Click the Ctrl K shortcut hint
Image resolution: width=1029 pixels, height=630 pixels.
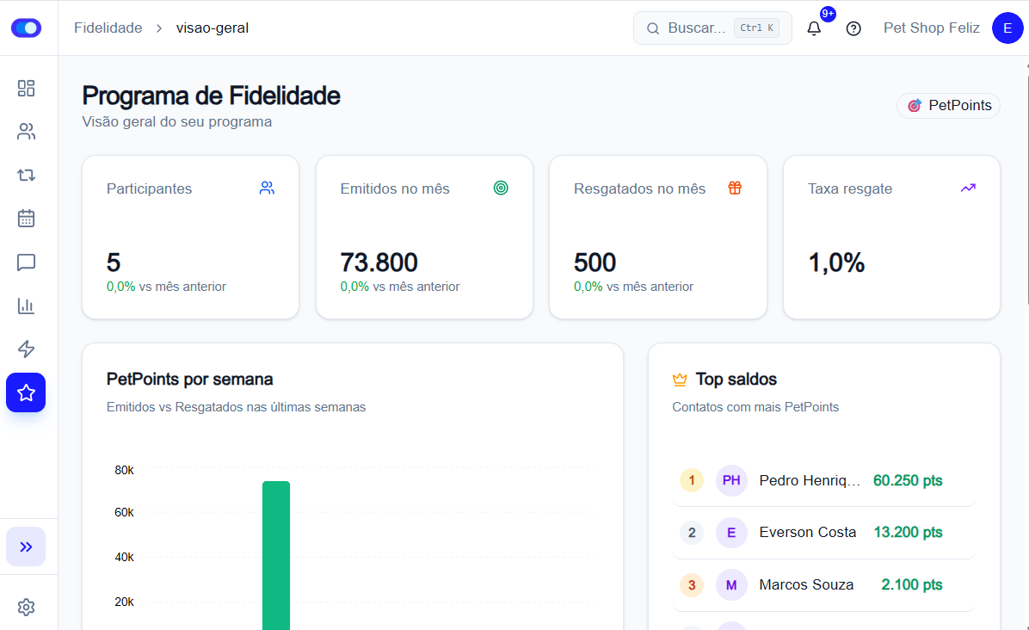point(756,28)
